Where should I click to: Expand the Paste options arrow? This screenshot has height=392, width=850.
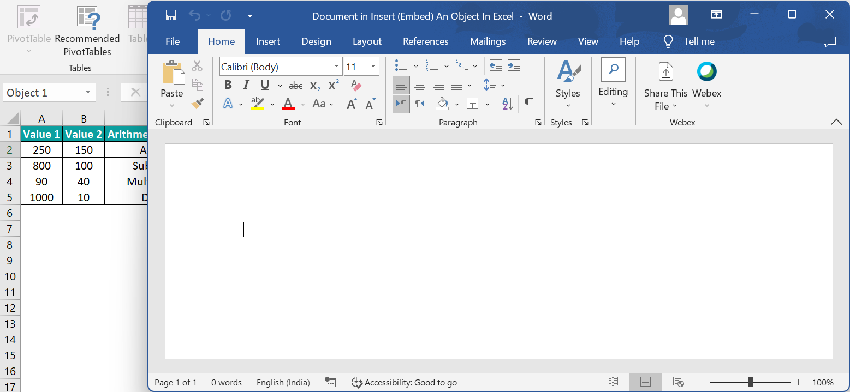tap(171, 106)
